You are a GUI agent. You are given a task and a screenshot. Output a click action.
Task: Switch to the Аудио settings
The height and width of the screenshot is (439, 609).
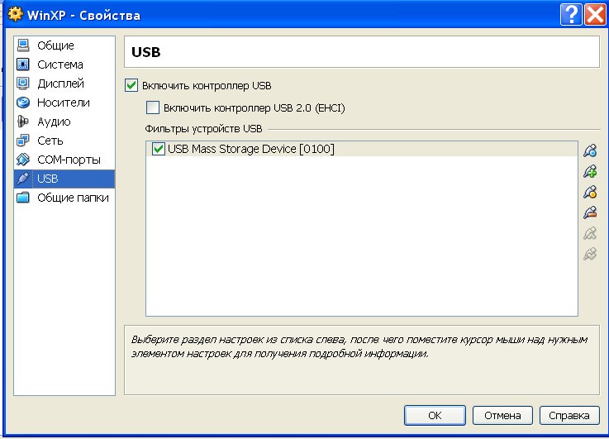54,122
